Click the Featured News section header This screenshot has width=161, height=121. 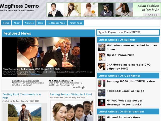(48, 33)
